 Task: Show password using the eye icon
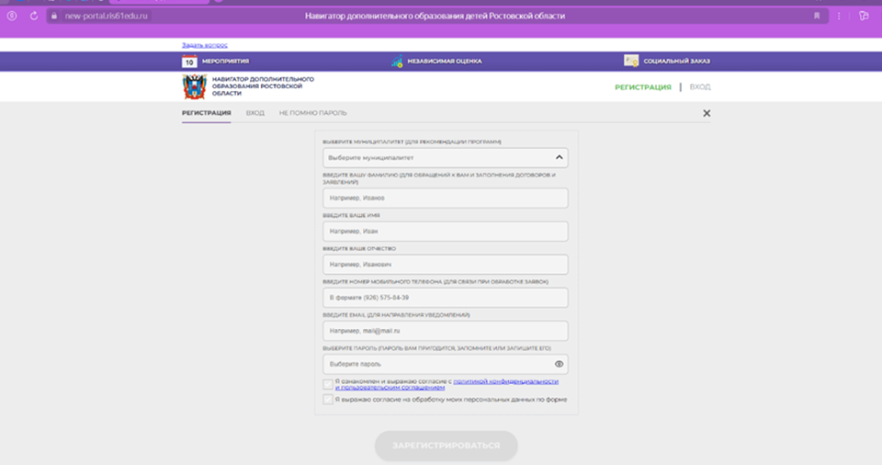[x=559, y=365]
